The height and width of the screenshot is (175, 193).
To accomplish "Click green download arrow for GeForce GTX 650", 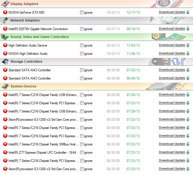I will click(x=188, y=12).
